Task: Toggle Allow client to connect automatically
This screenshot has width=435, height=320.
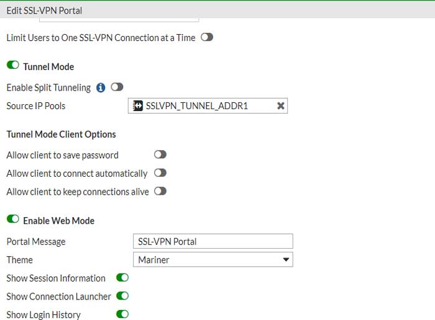Action: 160,173
